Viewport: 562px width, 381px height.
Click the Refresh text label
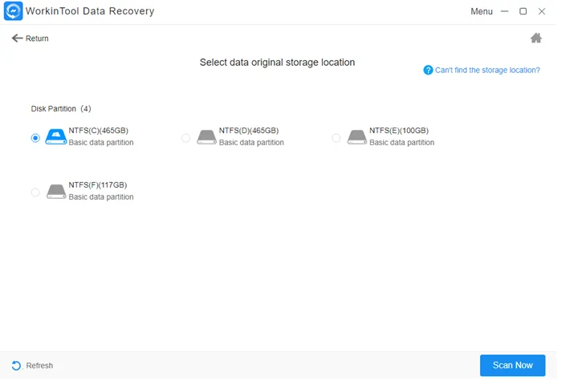click(39, 366)
